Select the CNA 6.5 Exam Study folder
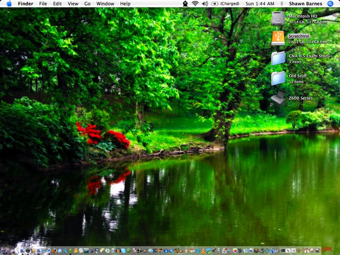The width and height of the screenshot is (340, 255). click(x=278, y=58)
